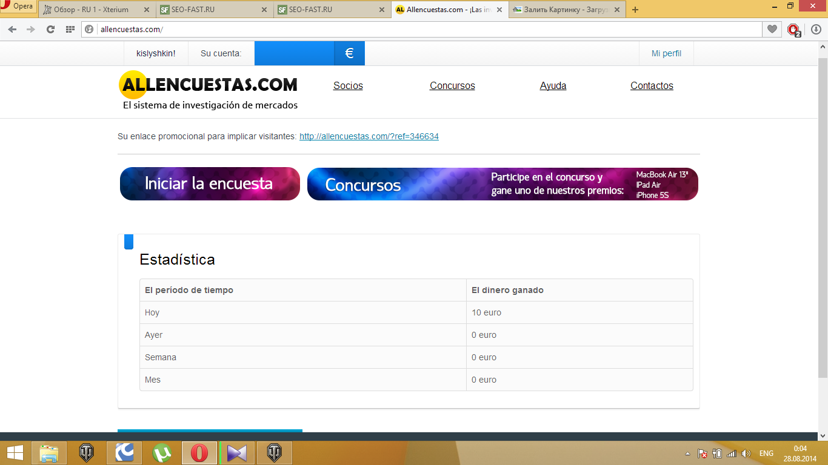Screen dimensions: 828x465
Task: Open the Socios navigation link
Action: click(348, 85)
